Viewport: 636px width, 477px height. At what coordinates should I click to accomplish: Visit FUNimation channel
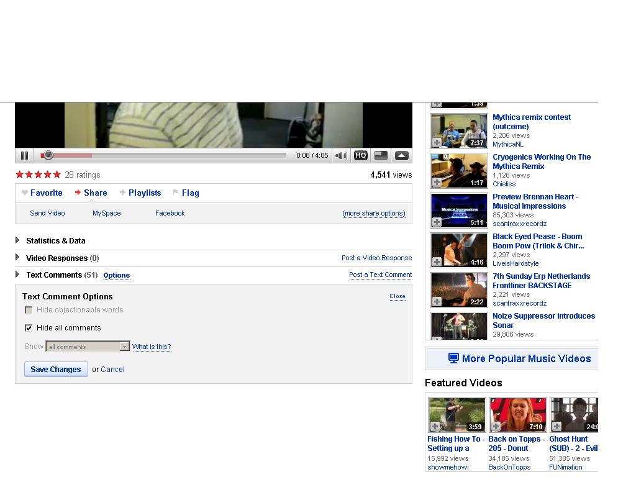[x=565, y=467]
